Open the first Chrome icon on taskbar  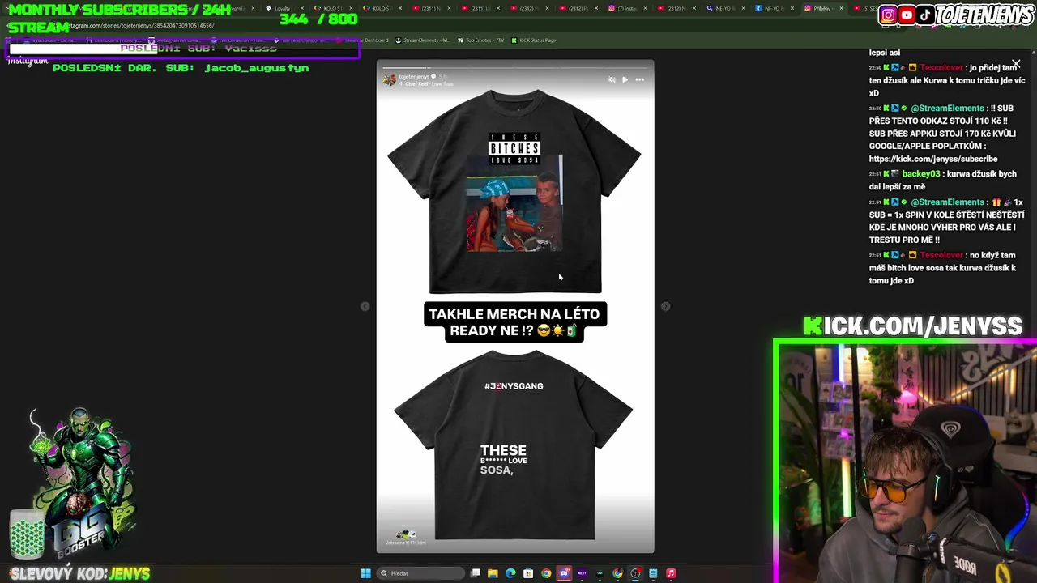click(546, 573)
